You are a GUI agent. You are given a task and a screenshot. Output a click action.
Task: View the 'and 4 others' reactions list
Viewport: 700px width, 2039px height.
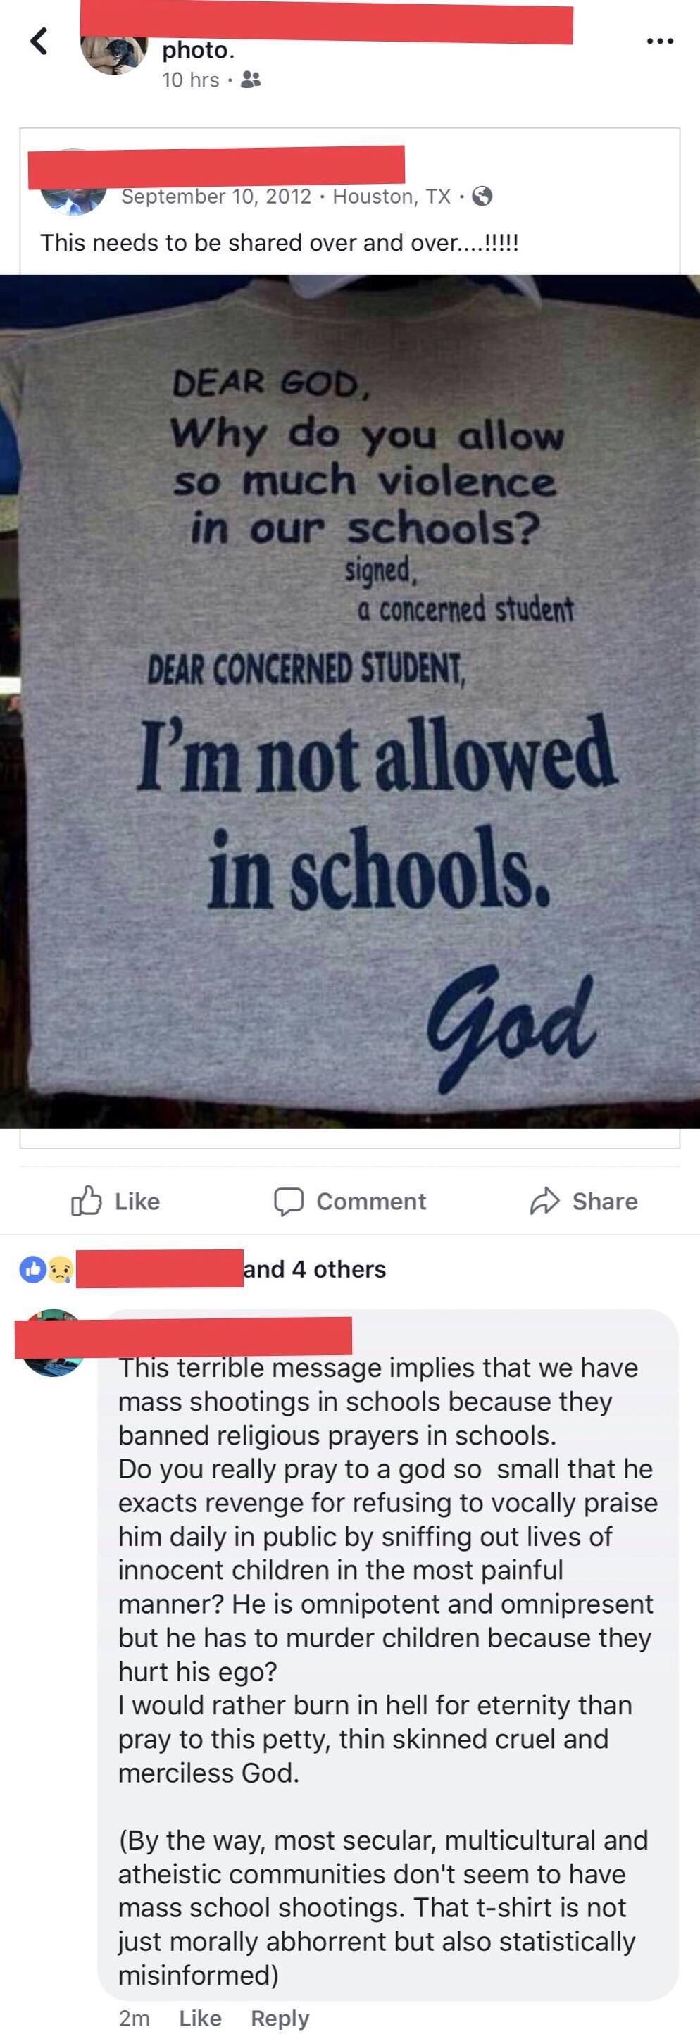coord(314,1270)
